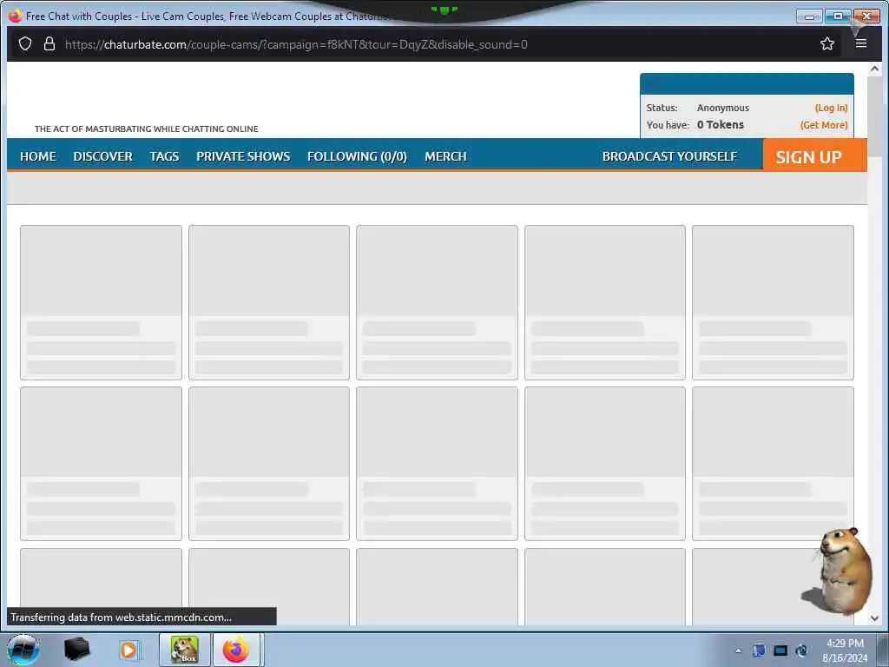Show hidden system tray icons
Viewport: 889px width, 667px height.
pyautogui.click(x=738, y=650)
